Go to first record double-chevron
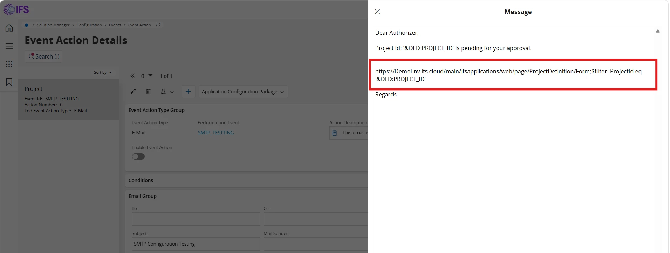This screenshot has width=670, height=253. 132,76
